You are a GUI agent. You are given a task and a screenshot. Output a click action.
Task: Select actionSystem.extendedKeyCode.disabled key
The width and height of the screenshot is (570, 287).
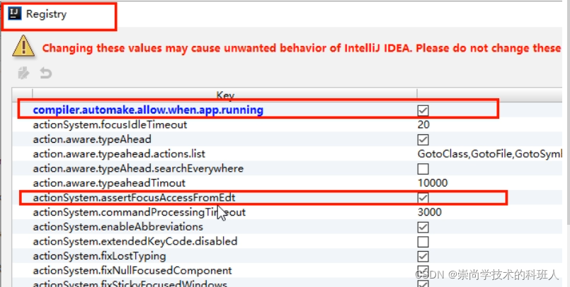pyautogui.click(x=135, y=242)
